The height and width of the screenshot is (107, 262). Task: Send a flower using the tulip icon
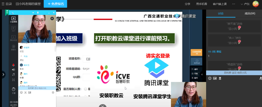pos(220,78)
